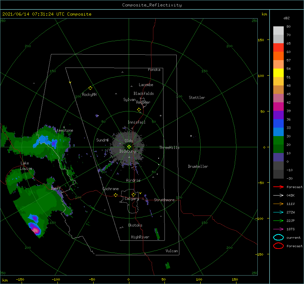Click the green 22JP arrow legend icon
304x284 pixels.
point(278,221)
